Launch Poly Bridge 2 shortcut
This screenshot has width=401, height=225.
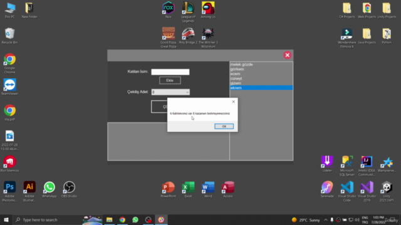pyautogui.click(x=188, y=36)
